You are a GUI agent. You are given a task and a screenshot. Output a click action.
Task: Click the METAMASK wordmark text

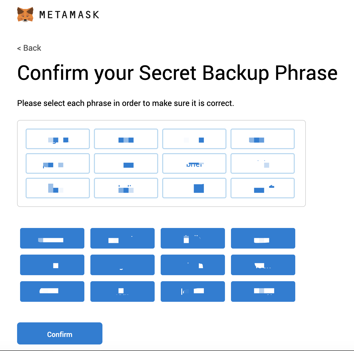(x=69, y=15)
